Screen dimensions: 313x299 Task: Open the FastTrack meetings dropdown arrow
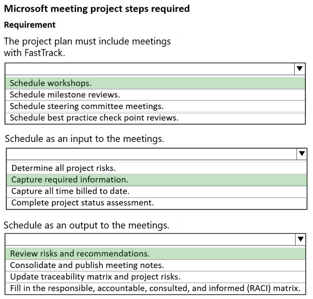(300, 69)
